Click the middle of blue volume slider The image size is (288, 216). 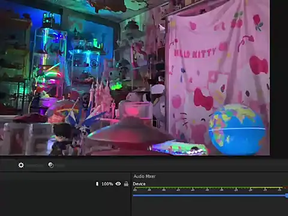point(209,196)
